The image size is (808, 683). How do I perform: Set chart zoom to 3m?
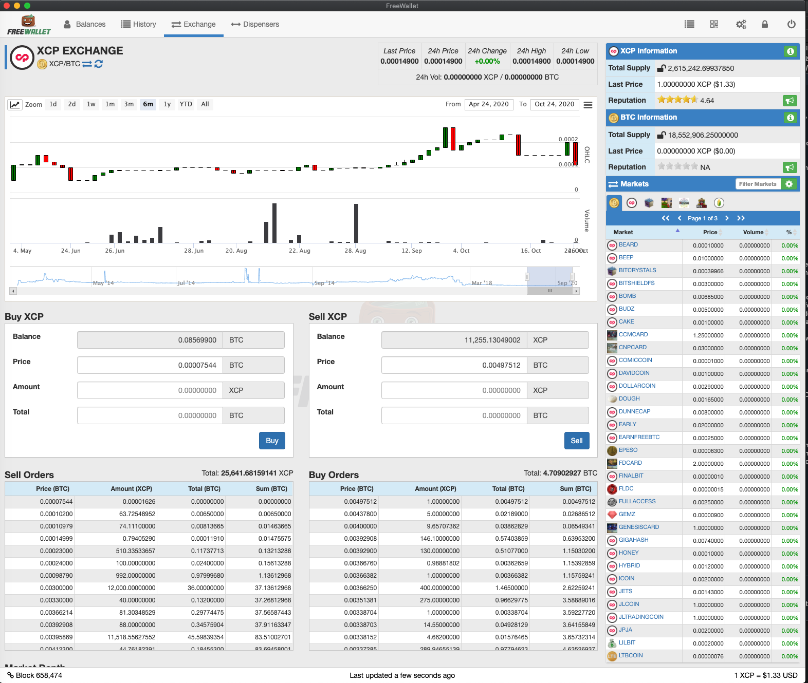pos(129,104)
